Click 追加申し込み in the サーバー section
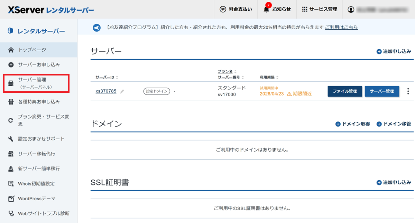Image resolution: width=415 pixels, height=223 pixels. pyautogui.click(x=394, y=52)
